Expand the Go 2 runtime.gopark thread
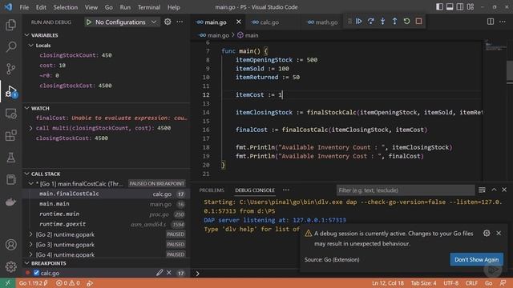 pos(31,234)
